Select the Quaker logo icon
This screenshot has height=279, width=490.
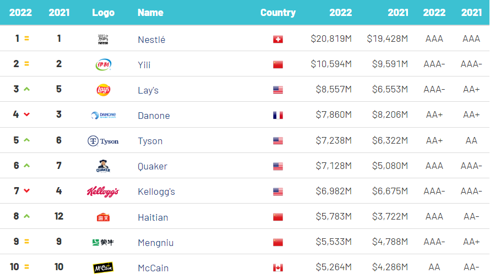click(103, 166)
